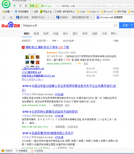Click the Baidu logo
Image resolution: width=134 pixels, height=154 pixels.
pos(11,25)
